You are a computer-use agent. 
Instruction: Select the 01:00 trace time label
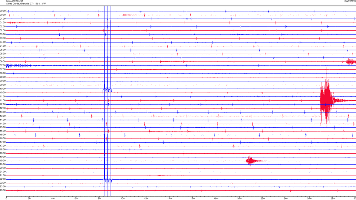[x=3, y=19]
